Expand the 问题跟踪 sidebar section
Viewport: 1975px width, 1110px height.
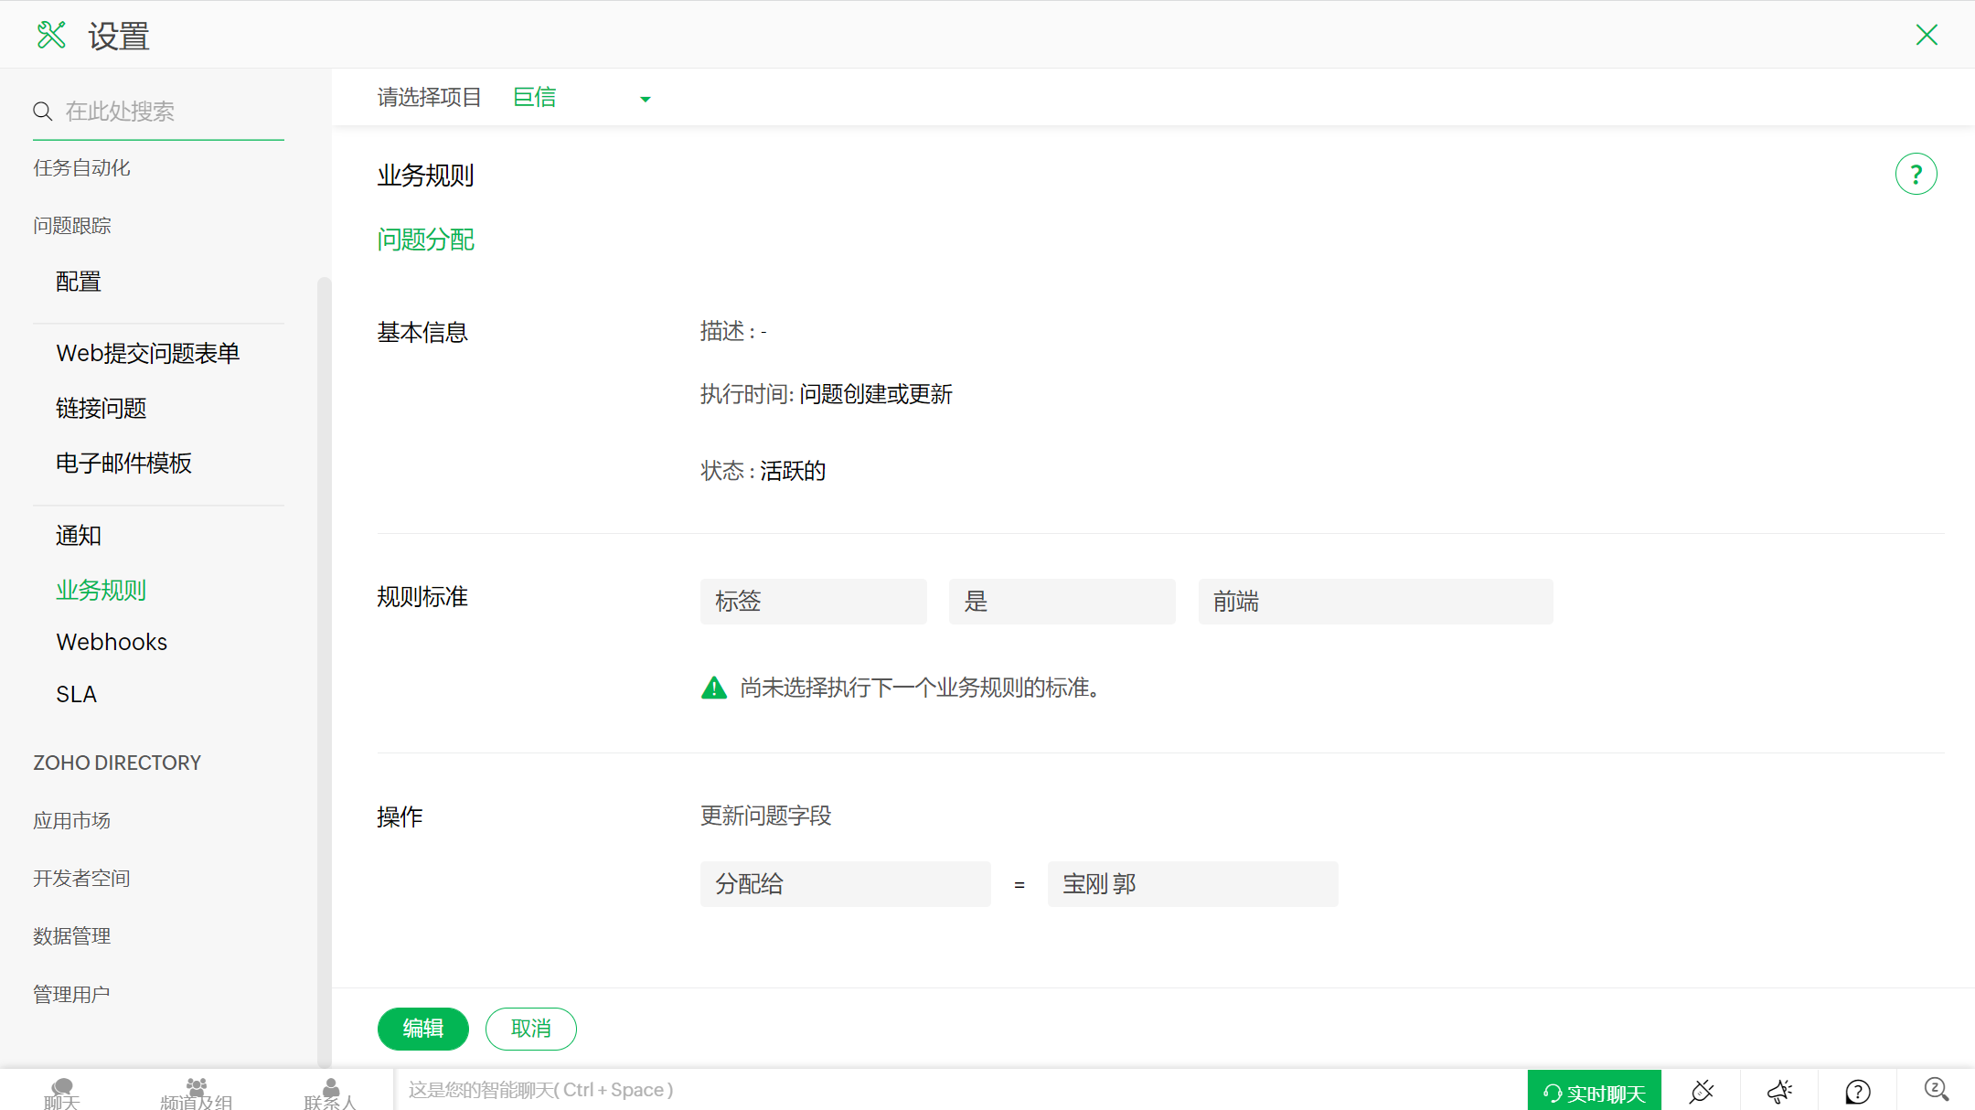pos(72,226)
